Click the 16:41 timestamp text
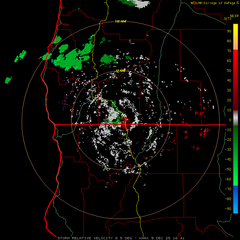240x240 pixels. (x=179, y=238)
